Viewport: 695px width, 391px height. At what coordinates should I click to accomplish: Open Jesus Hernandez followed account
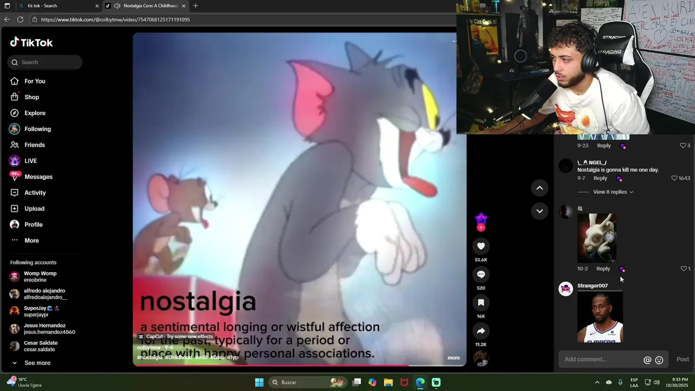click(42, 329)
